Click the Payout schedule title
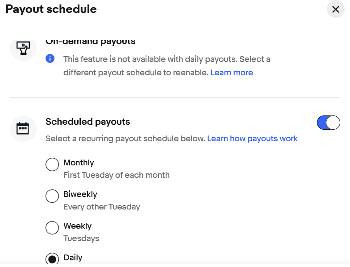 [x=51, y=9]
